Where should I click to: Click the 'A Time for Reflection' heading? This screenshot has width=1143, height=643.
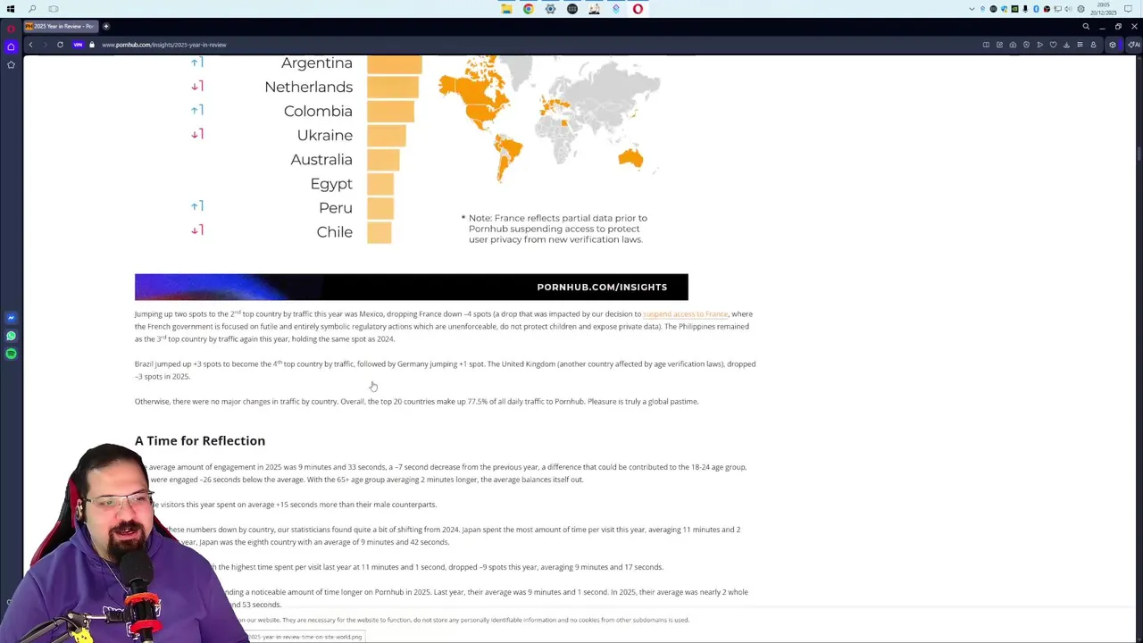point(200,440)
